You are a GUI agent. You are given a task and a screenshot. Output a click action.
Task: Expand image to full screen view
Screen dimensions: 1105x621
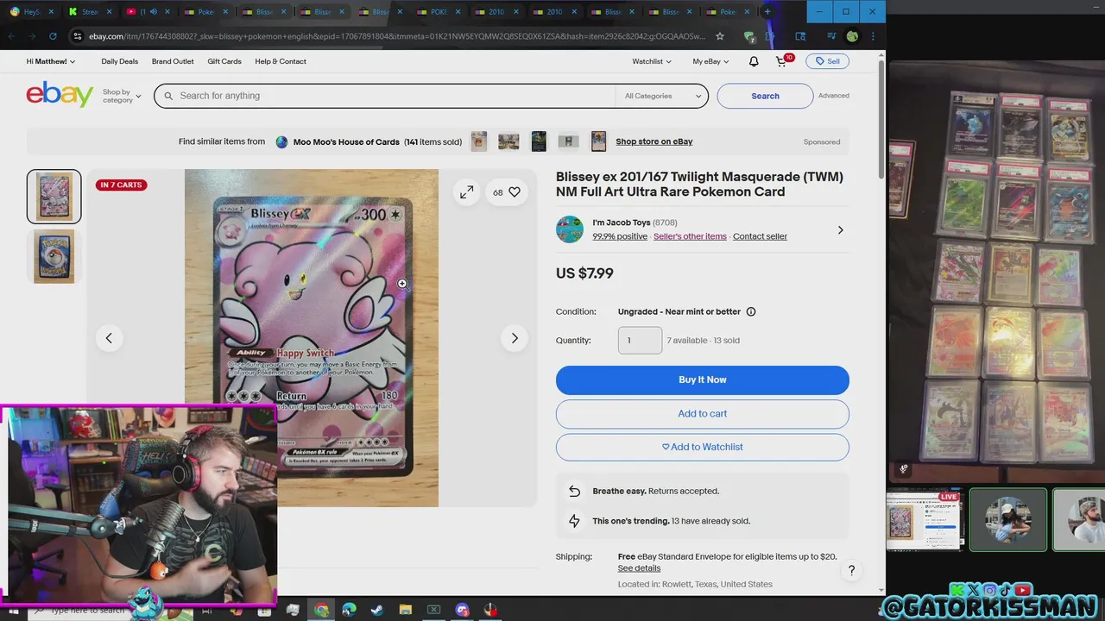pyautogui.click(x=466, y=192)
